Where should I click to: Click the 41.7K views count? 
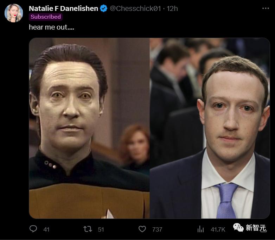point(218,229)
